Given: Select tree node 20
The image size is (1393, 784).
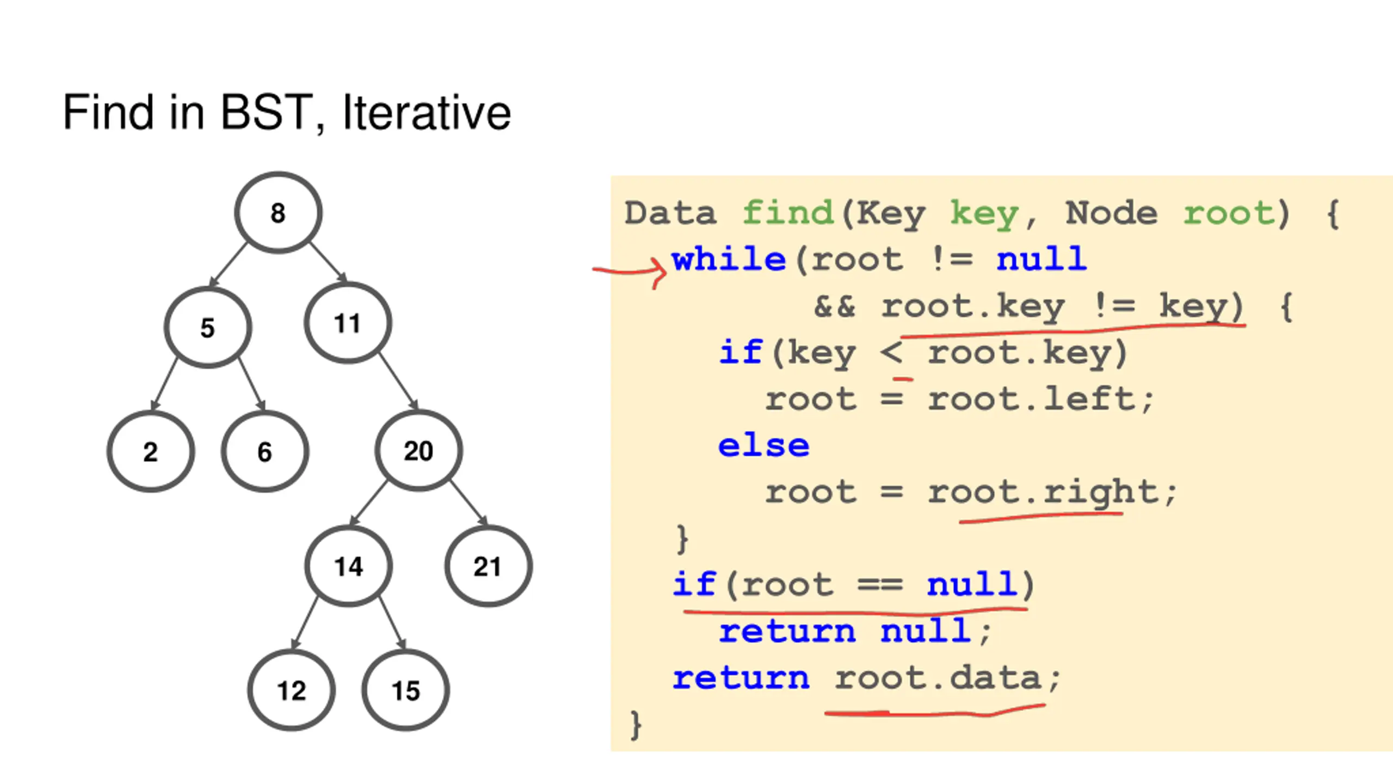Looking at the screenshot, I should click(x=418, y=451).
